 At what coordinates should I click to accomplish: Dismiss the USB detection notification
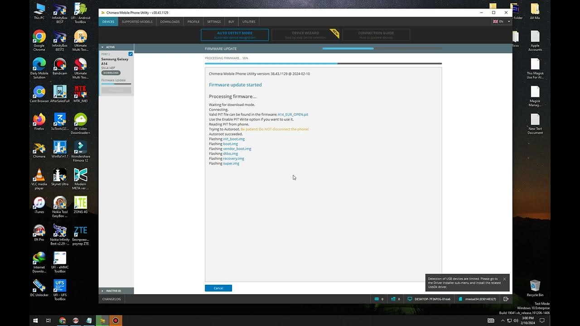click(x=504, y=279)
